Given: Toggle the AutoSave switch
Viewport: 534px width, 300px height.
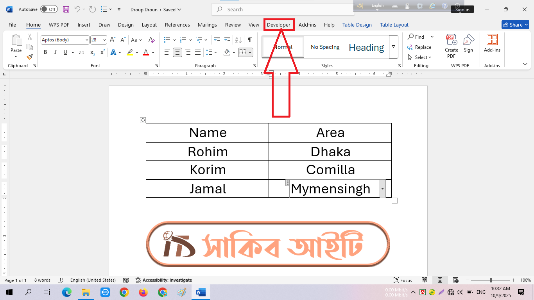Looking at the screenshot, I should (49, 9).
